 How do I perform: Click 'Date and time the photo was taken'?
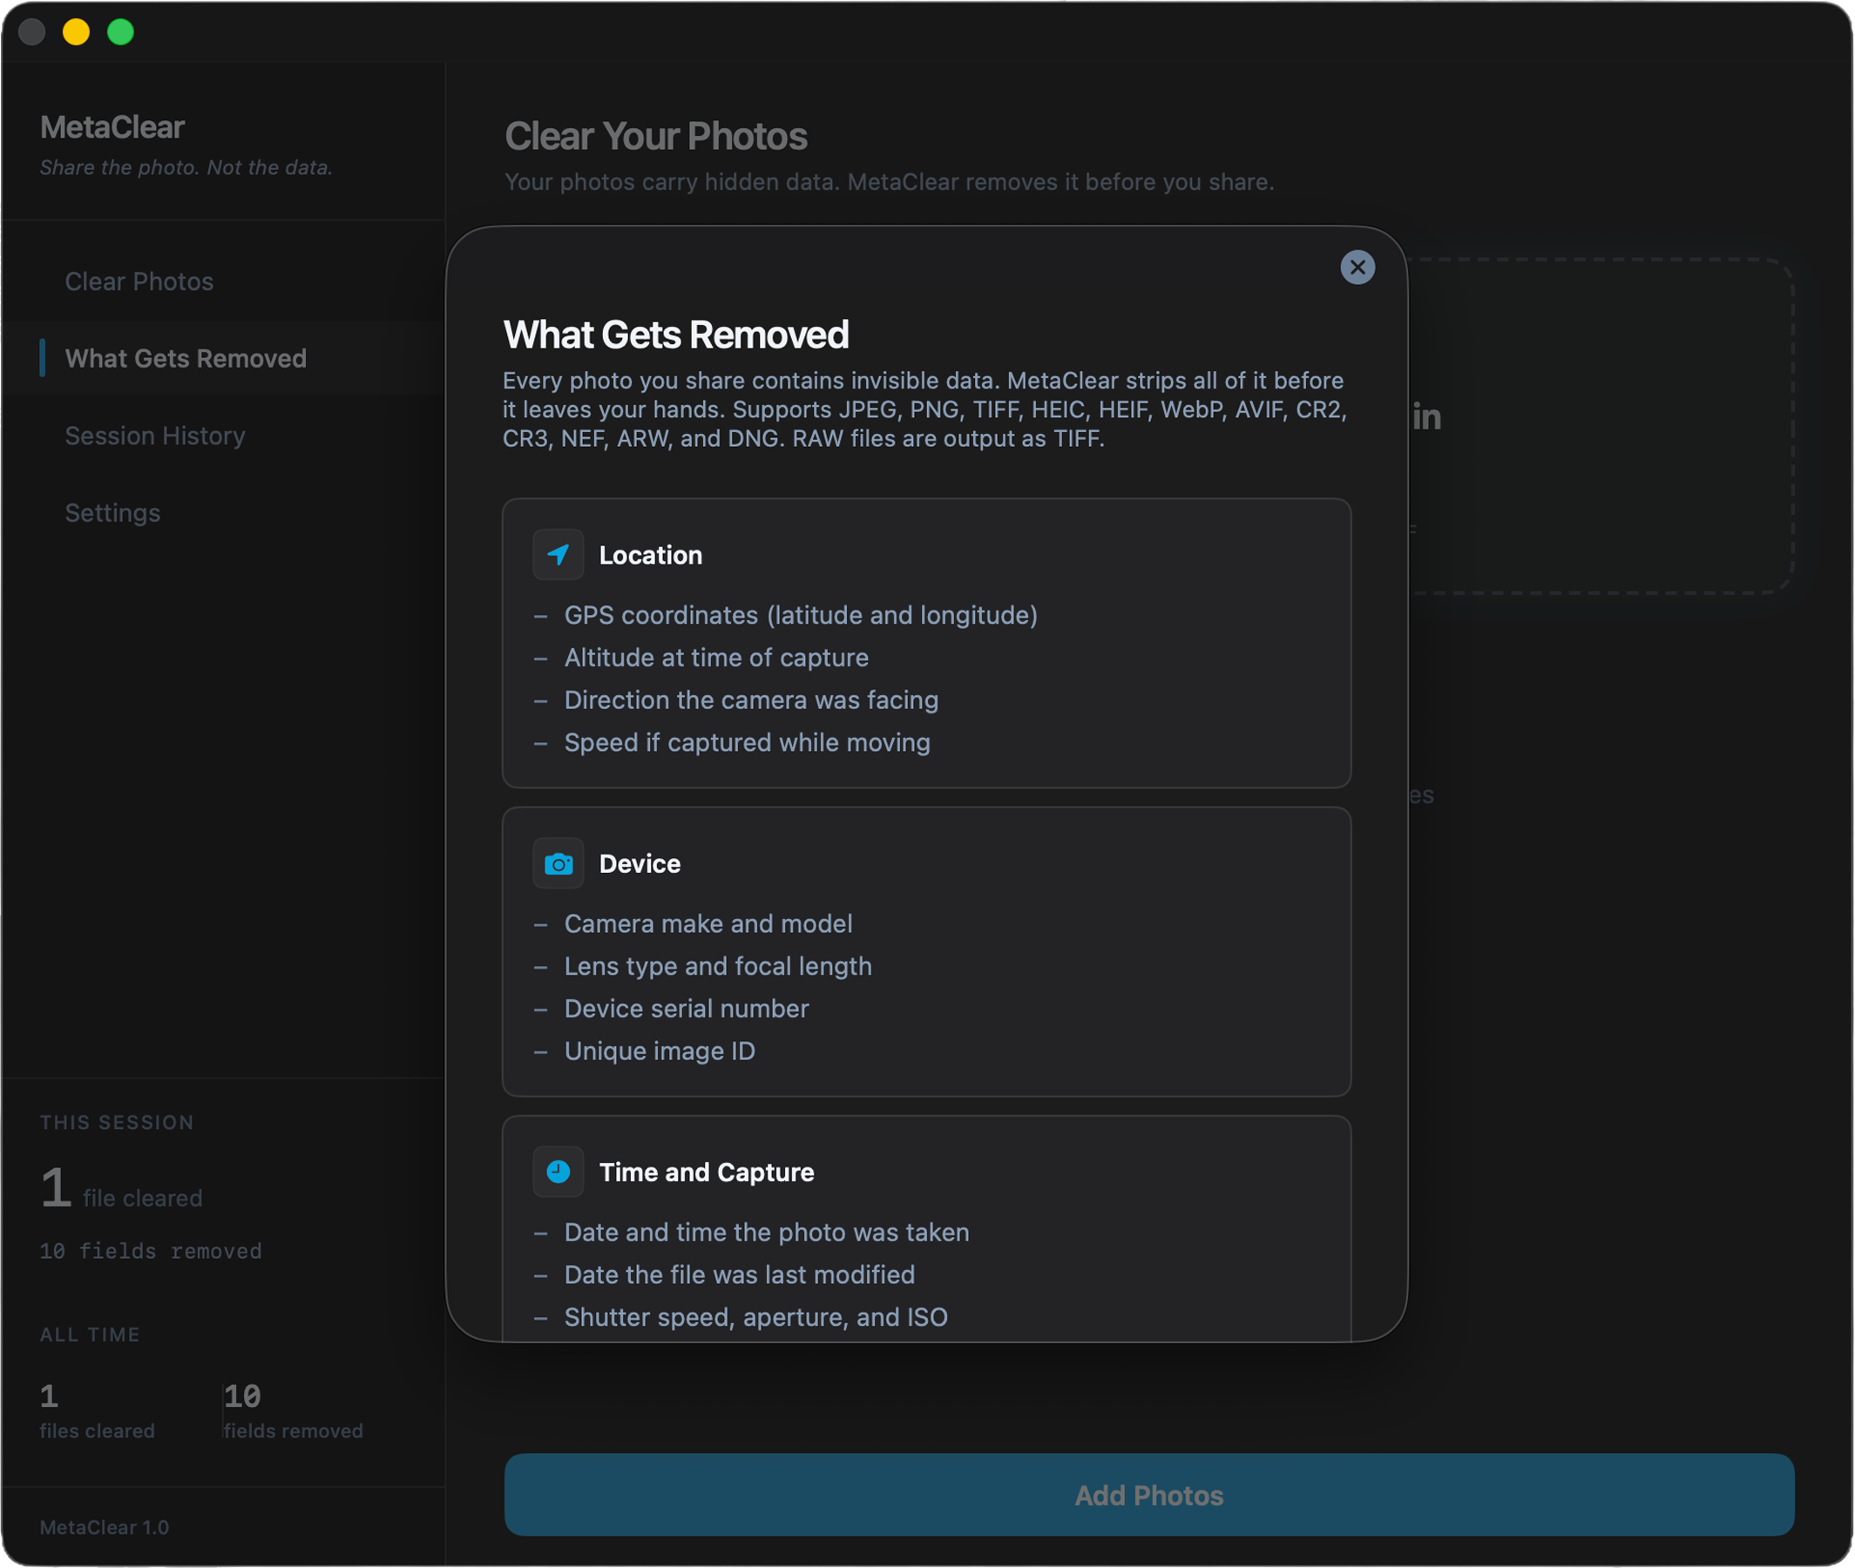coord(767,1232)
